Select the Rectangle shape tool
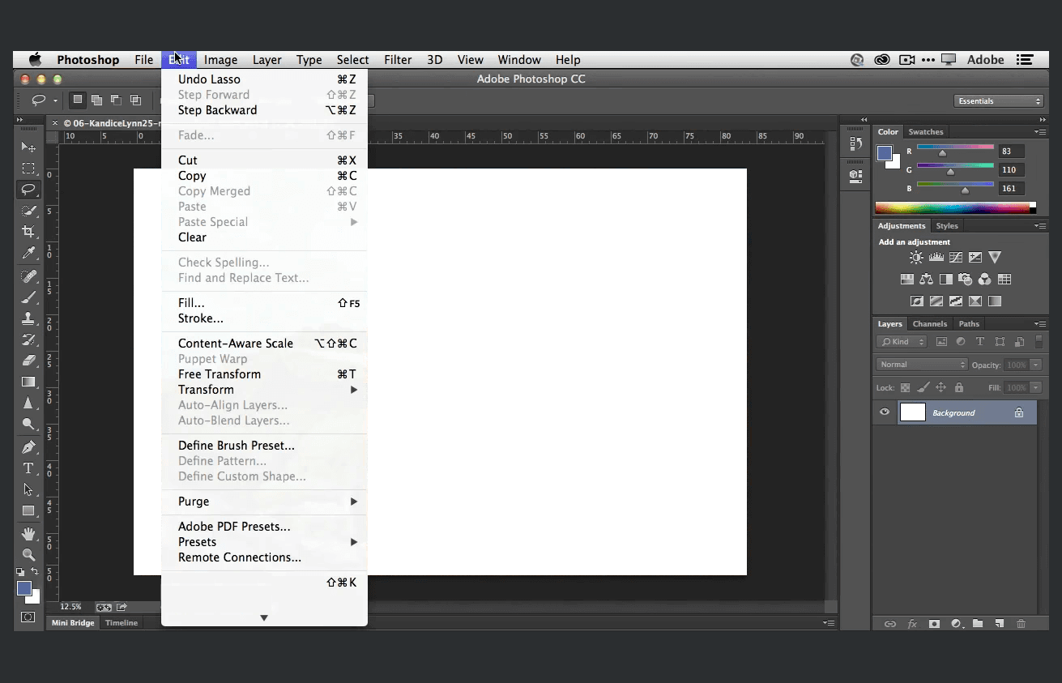 click(28, 510)
